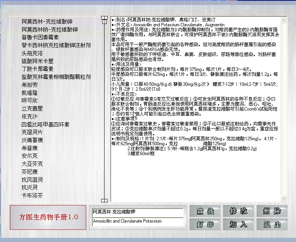Click the 修改 modify button
296x242 pixels.
pos(238,211)
